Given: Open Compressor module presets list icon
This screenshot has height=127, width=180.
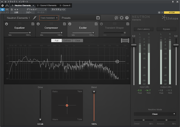Looking at the screenshot, I should pos(65,24).
